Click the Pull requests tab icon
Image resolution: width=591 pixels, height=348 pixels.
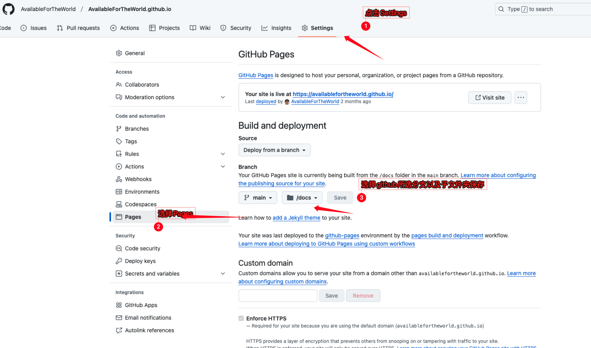(x=60, y=28)
